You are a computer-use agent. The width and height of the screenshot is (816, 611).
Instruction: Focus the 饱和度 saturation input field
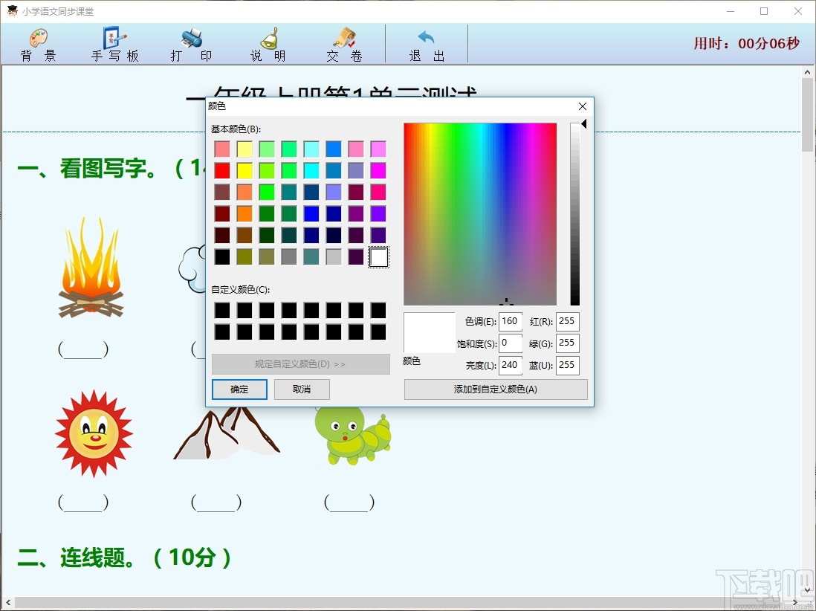(x=511, y=343)
